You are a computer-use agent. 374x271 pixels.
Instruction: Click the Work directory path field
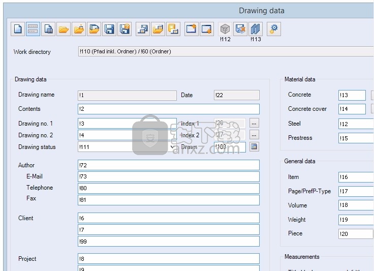pos(226,51)
